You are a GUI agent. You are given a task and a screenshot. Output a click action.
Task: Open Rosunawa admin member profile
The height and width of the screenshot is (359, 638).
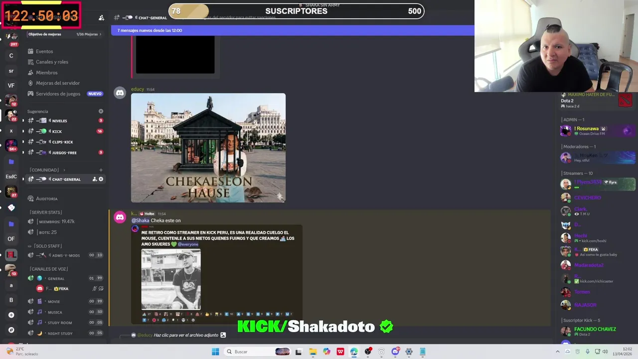pos(598,131)
